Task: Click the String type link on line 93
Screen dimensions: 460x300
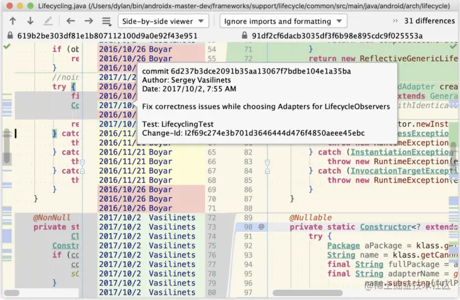Action: pyautogui.click(x=341, y=255)
